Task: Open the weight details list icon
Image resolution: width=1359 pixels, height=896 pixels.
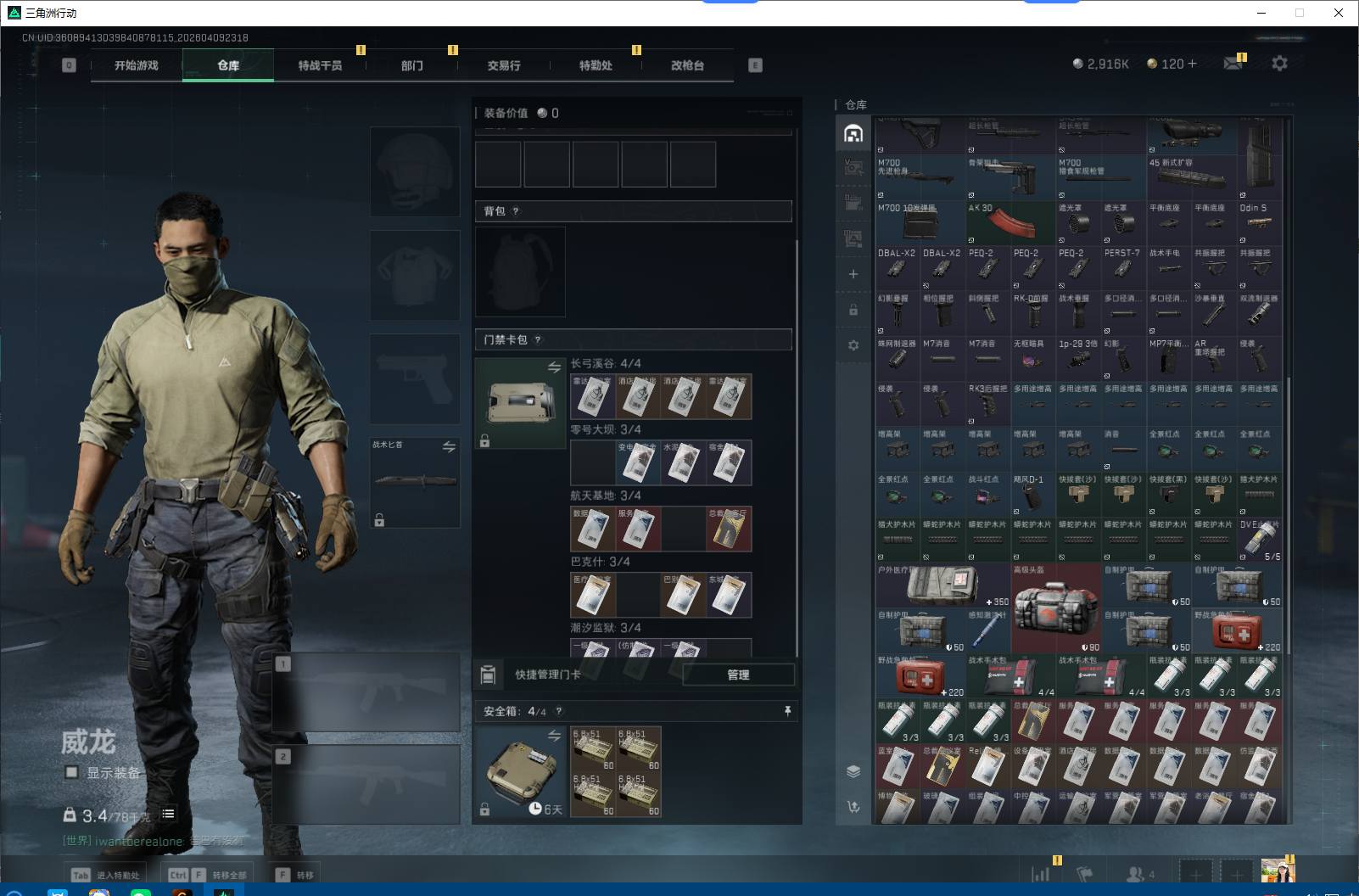Action: click(168, 815)
